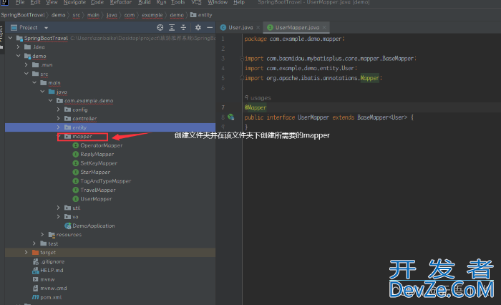Viewport: 501px width, 305px height.
Task: Select the ReplyMapper interface file
Action: coord(97,155)
